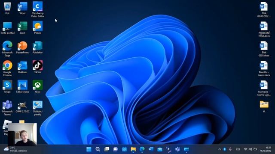
Task: Select the Skype desktop shortcut
Action: 7,86
